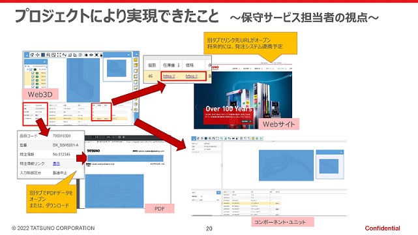The image size is (418, 235).
Task: Click the fit-to-screen icon in Web3D toolbar
Action: point(59,55)
